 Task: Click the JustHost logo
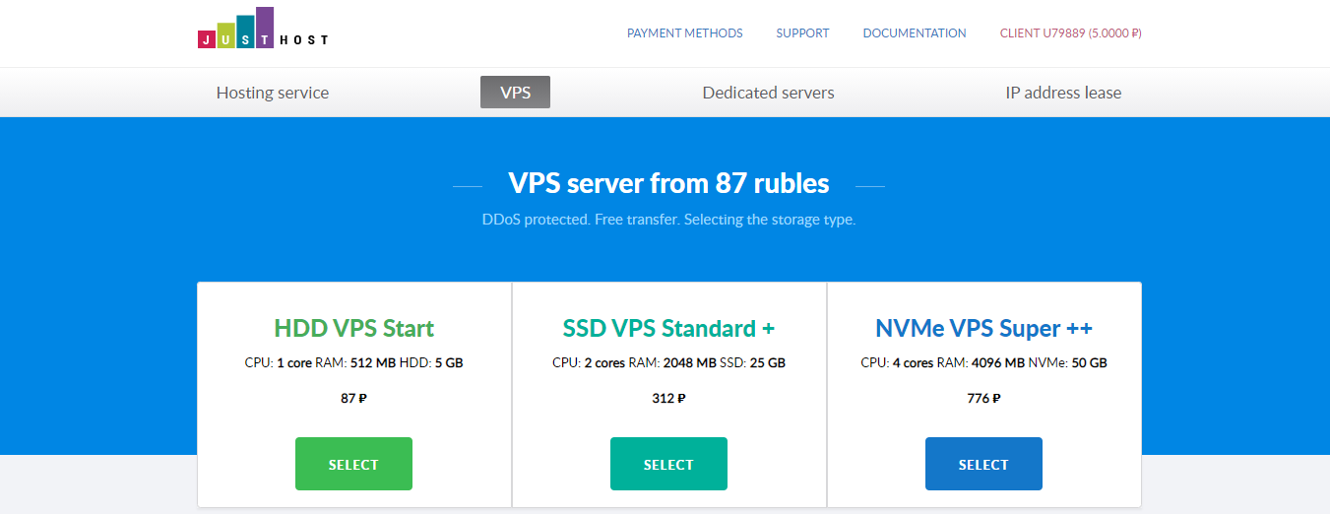(263, 29)
